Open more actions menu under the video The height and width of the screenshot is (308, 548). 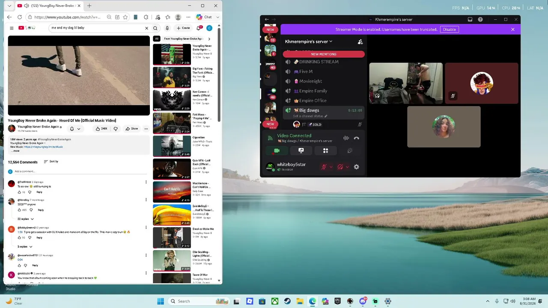tap(146, 129)
